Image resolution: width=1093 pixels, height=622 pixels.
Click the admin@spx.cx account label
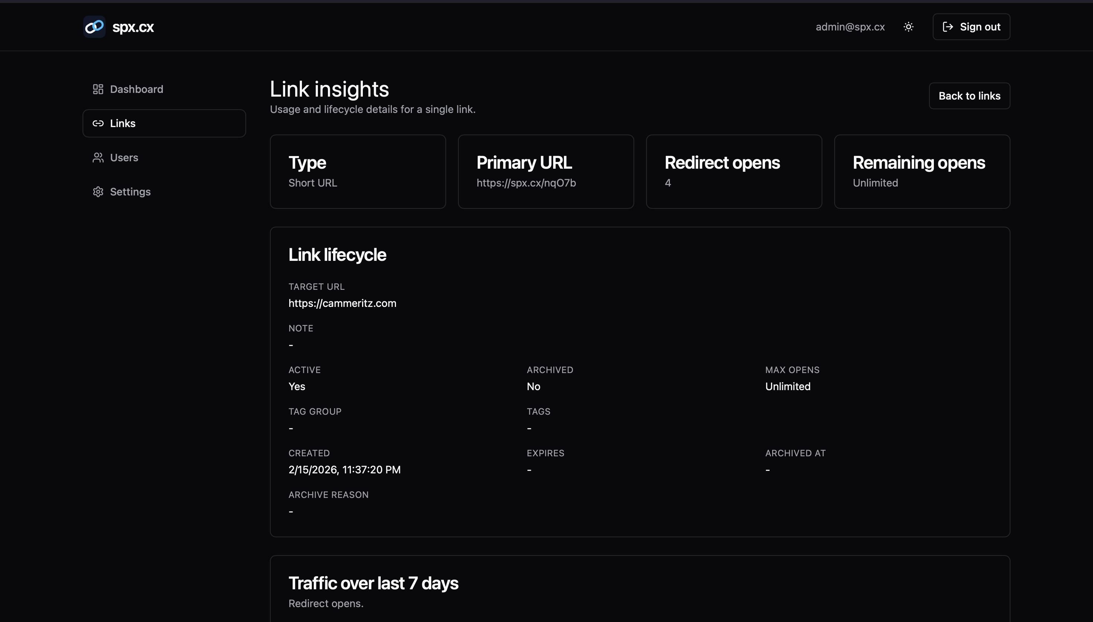tap(850, 26)
